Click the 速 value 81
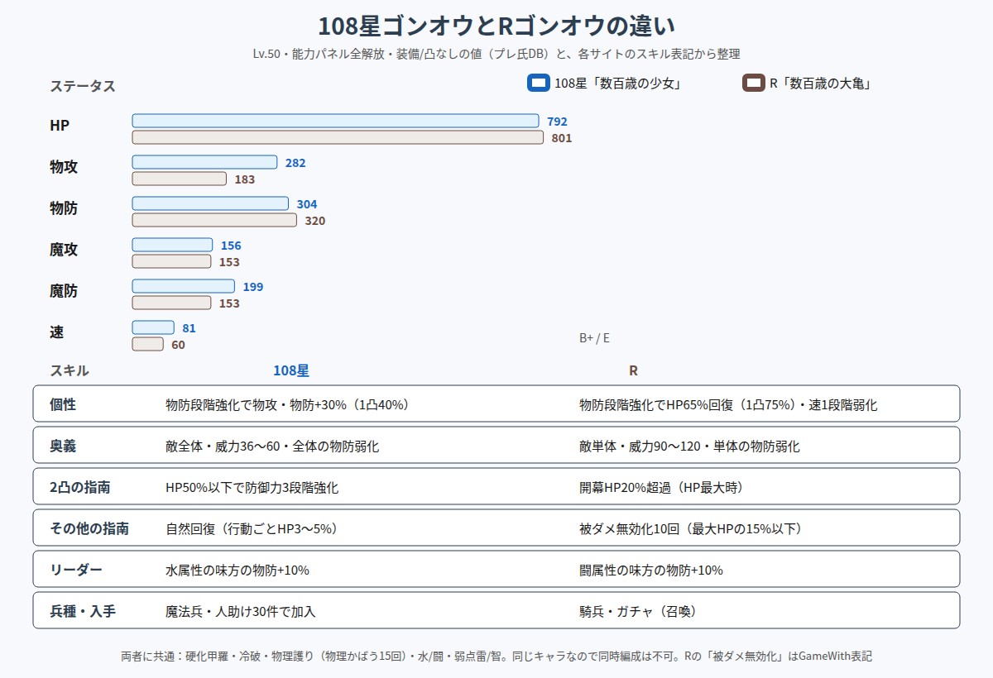The height and width of the screenshot is (678, 993). 189,328
